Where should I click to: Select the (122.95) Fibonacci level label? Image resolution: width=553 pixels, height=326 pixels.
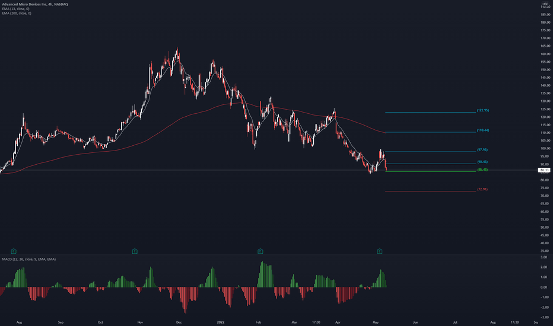pos(483,110)
